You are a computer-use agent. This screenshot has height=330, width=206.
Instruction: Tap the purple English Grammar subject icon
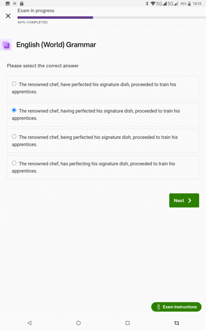6,45
